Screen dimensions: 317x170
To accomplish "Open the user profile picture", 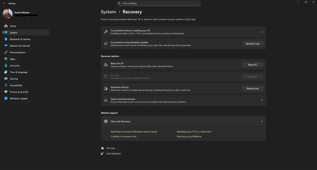I will pyautogui.click(x=7, y=14).
